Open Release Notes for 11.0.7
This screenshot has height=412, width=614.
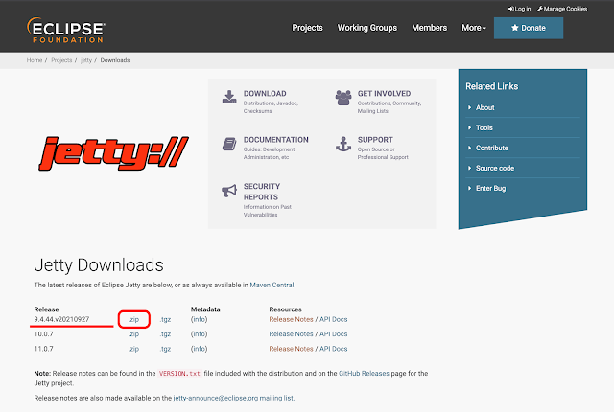coord(291,349)
